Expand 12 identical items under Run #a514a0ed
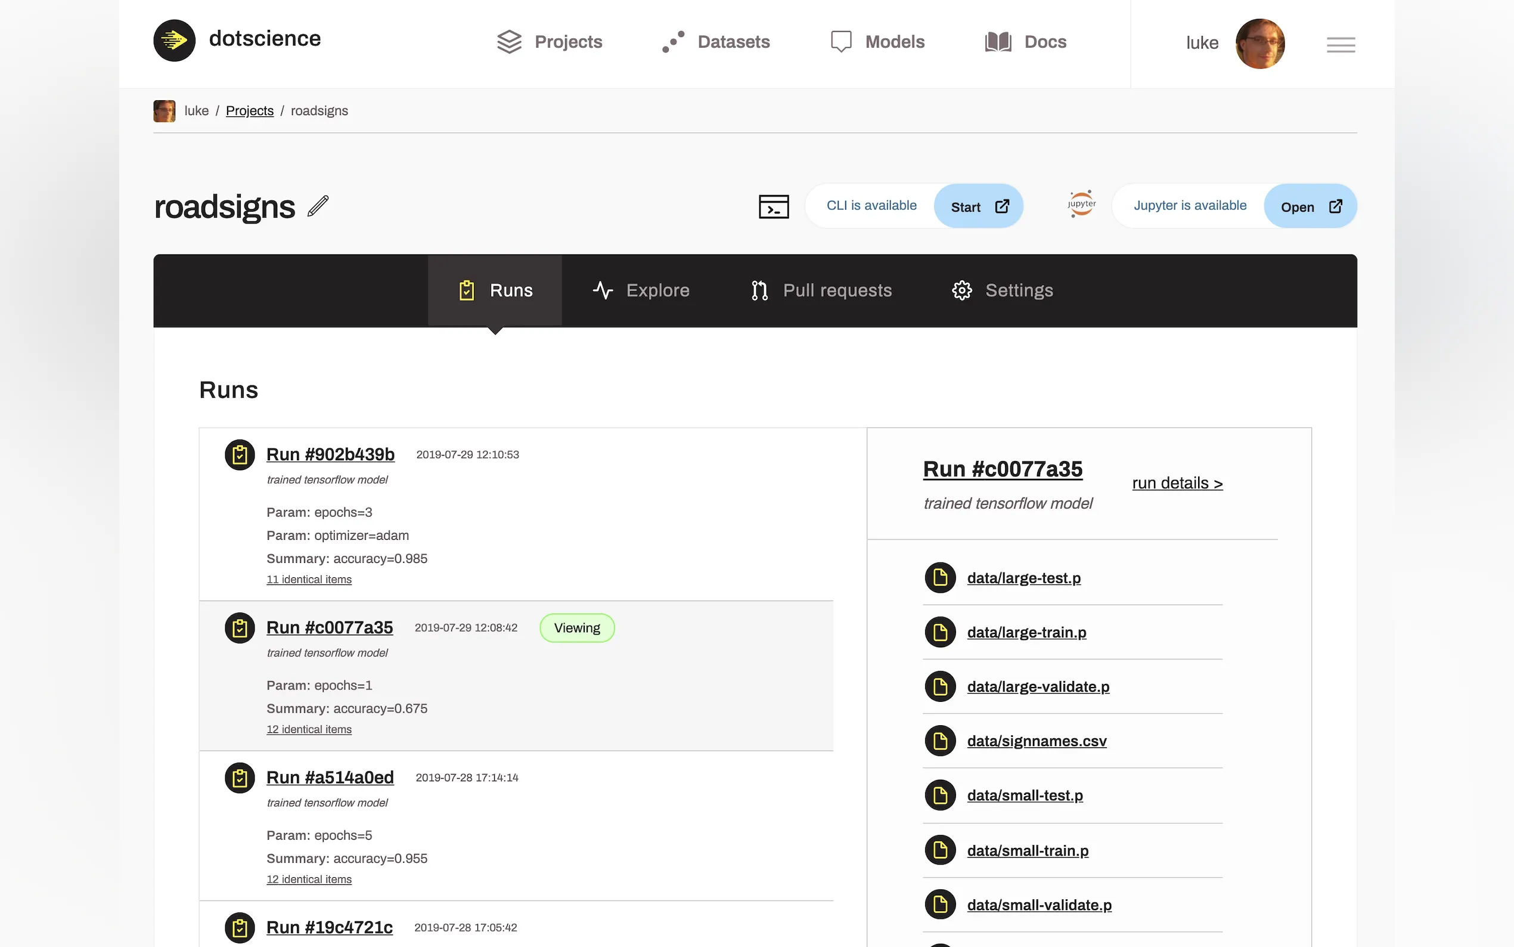 (x=309, y=880)
